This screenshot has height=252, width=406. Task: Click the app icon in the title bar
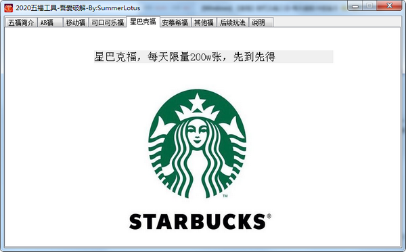[8, 7]
